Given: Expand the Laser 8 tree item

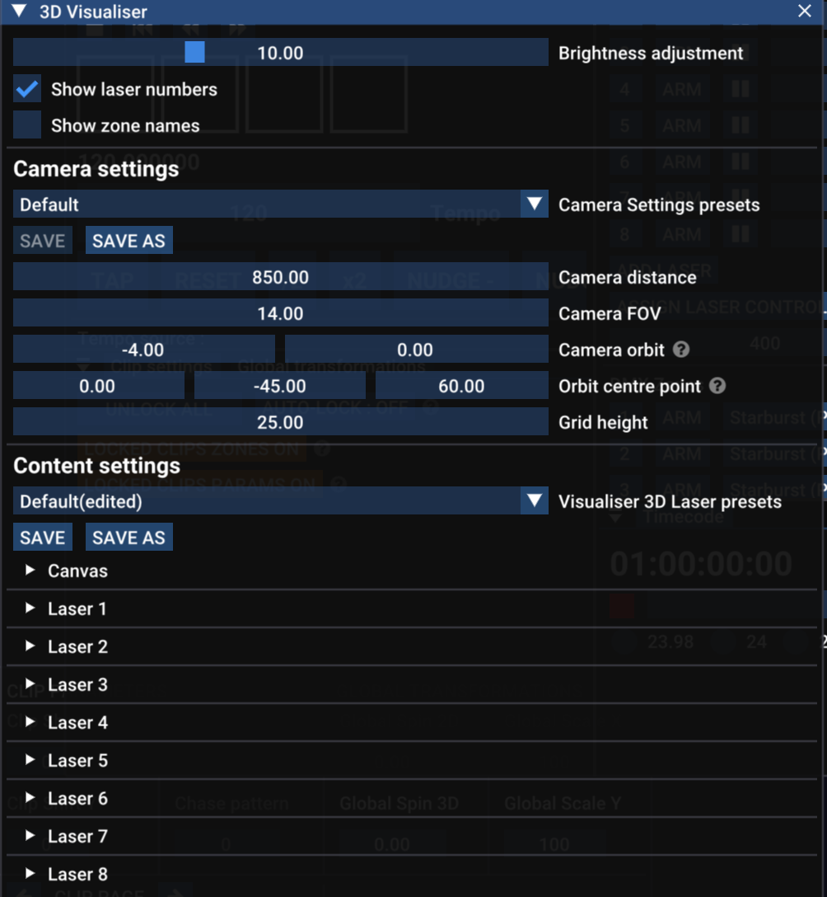Looking at the screenshot, I should tap(30, 874).
